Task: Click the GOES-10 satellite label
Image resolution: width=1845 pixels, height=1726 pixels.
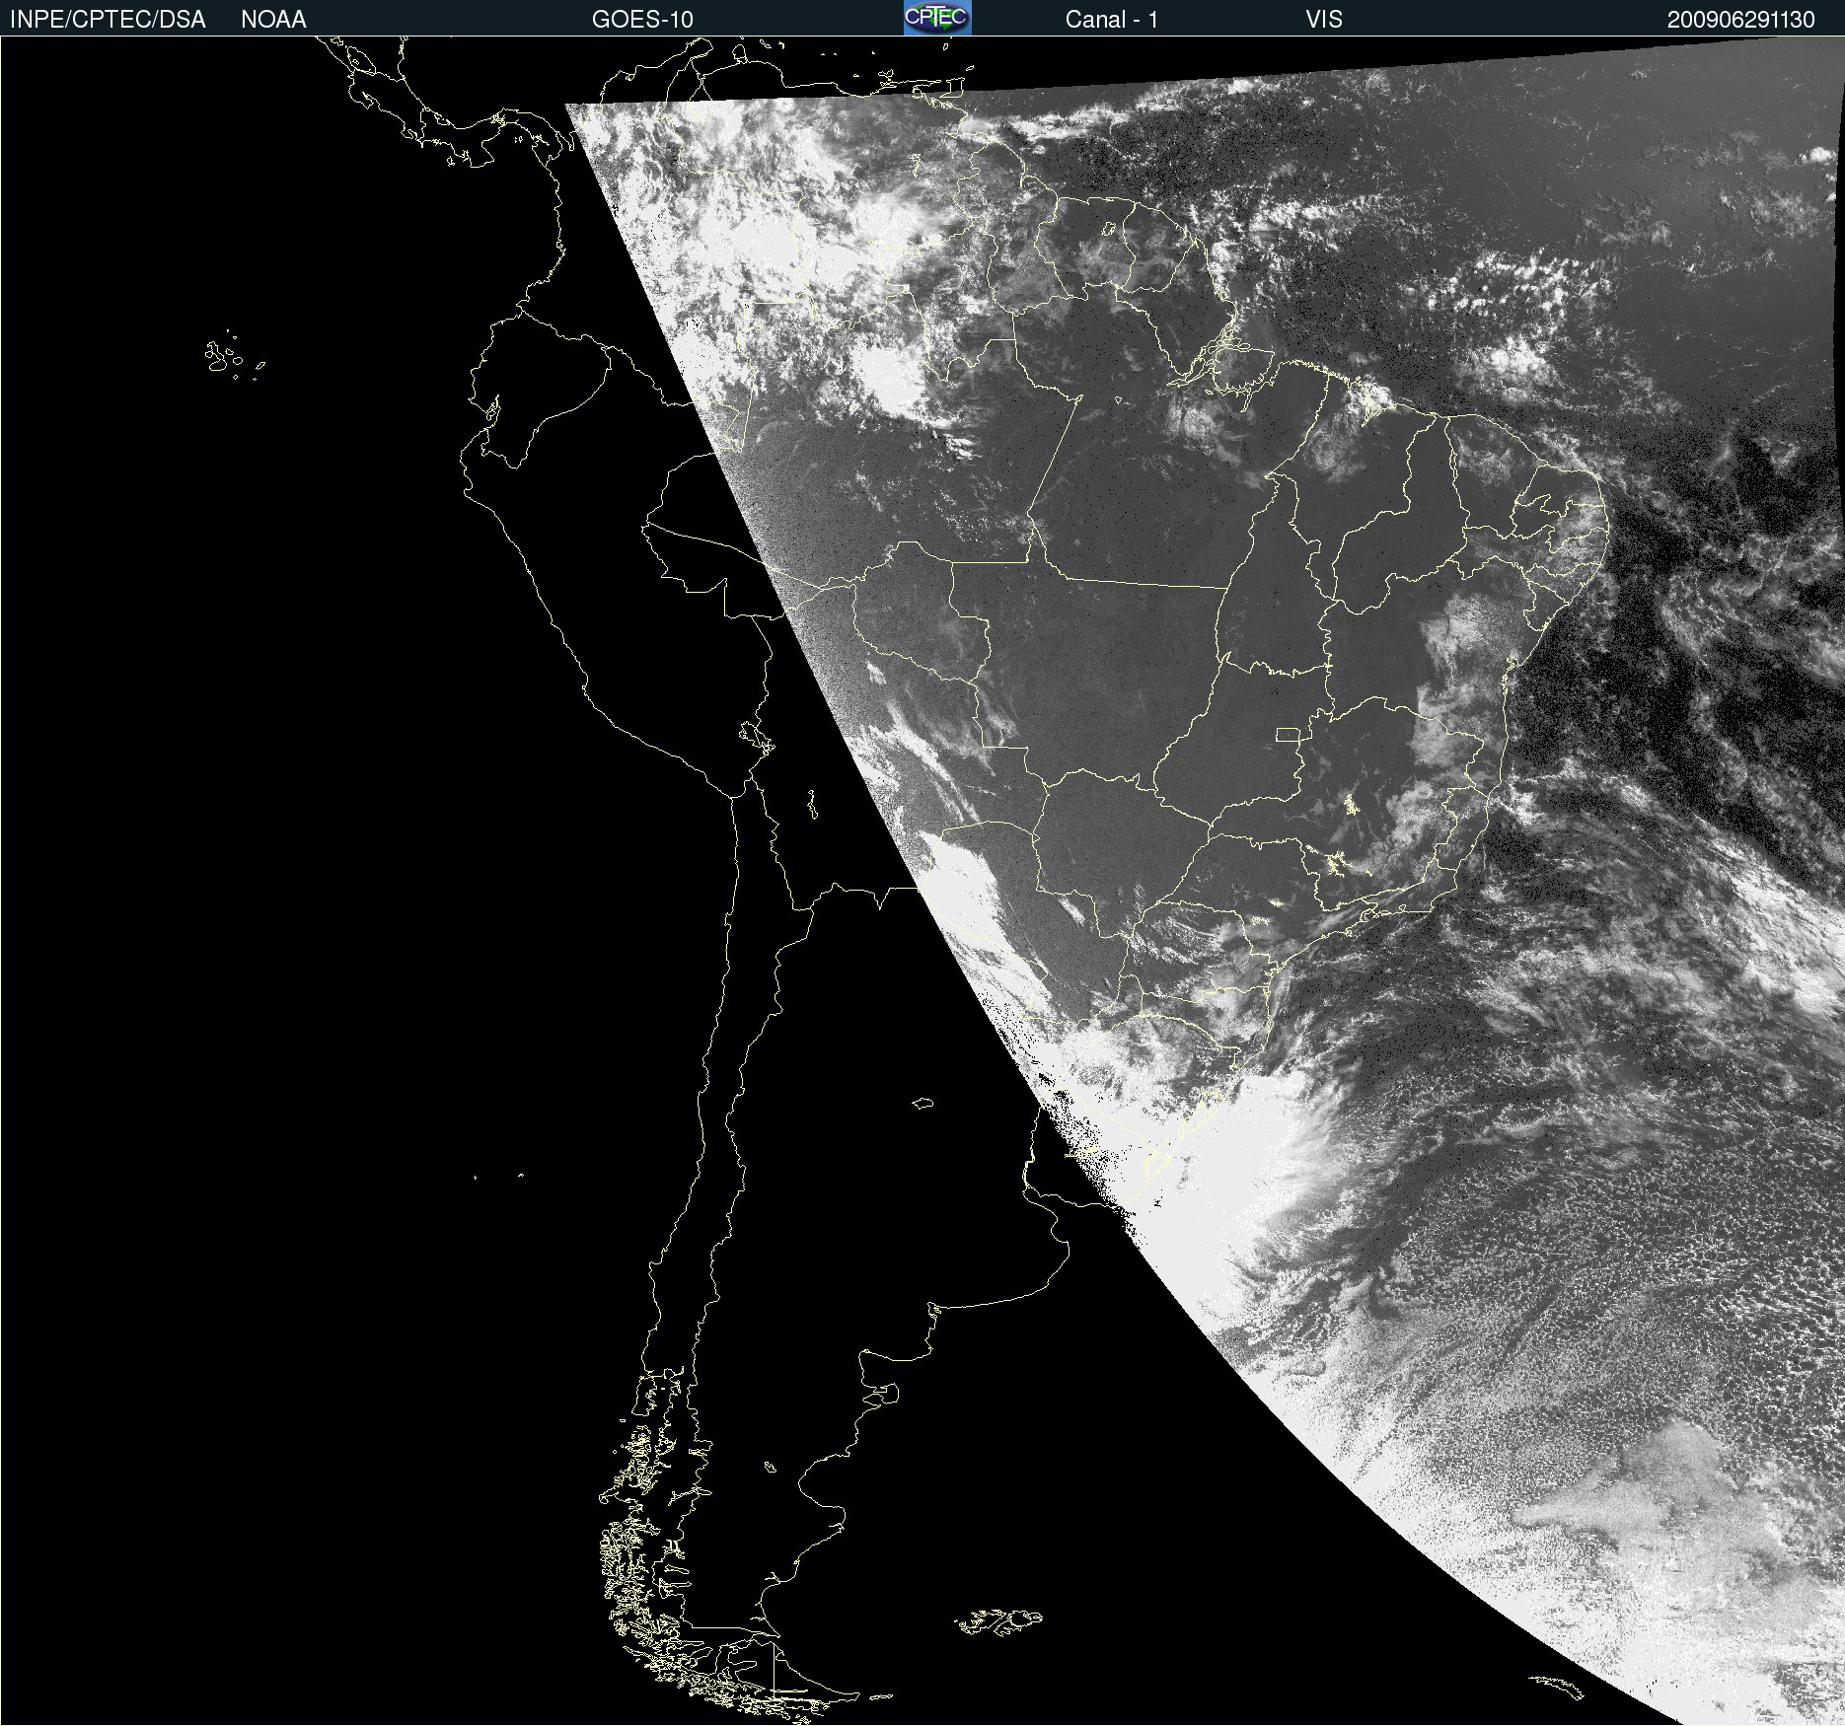Action: click(x=642, y=20)
